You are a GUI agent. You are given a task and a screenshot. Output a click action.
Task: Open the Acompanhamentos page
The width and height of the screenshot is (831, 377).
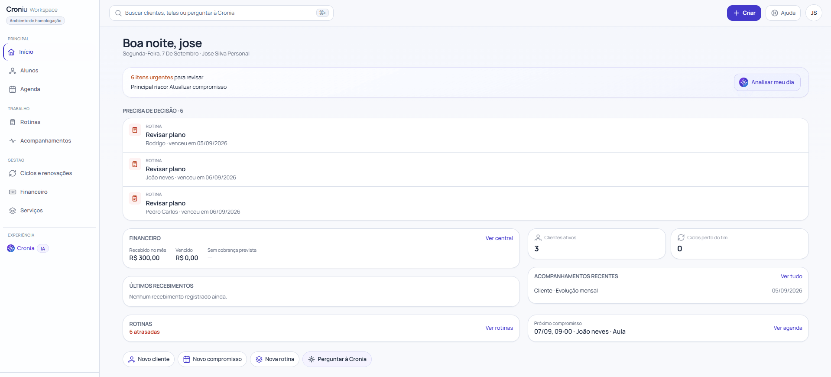point(49,141)
